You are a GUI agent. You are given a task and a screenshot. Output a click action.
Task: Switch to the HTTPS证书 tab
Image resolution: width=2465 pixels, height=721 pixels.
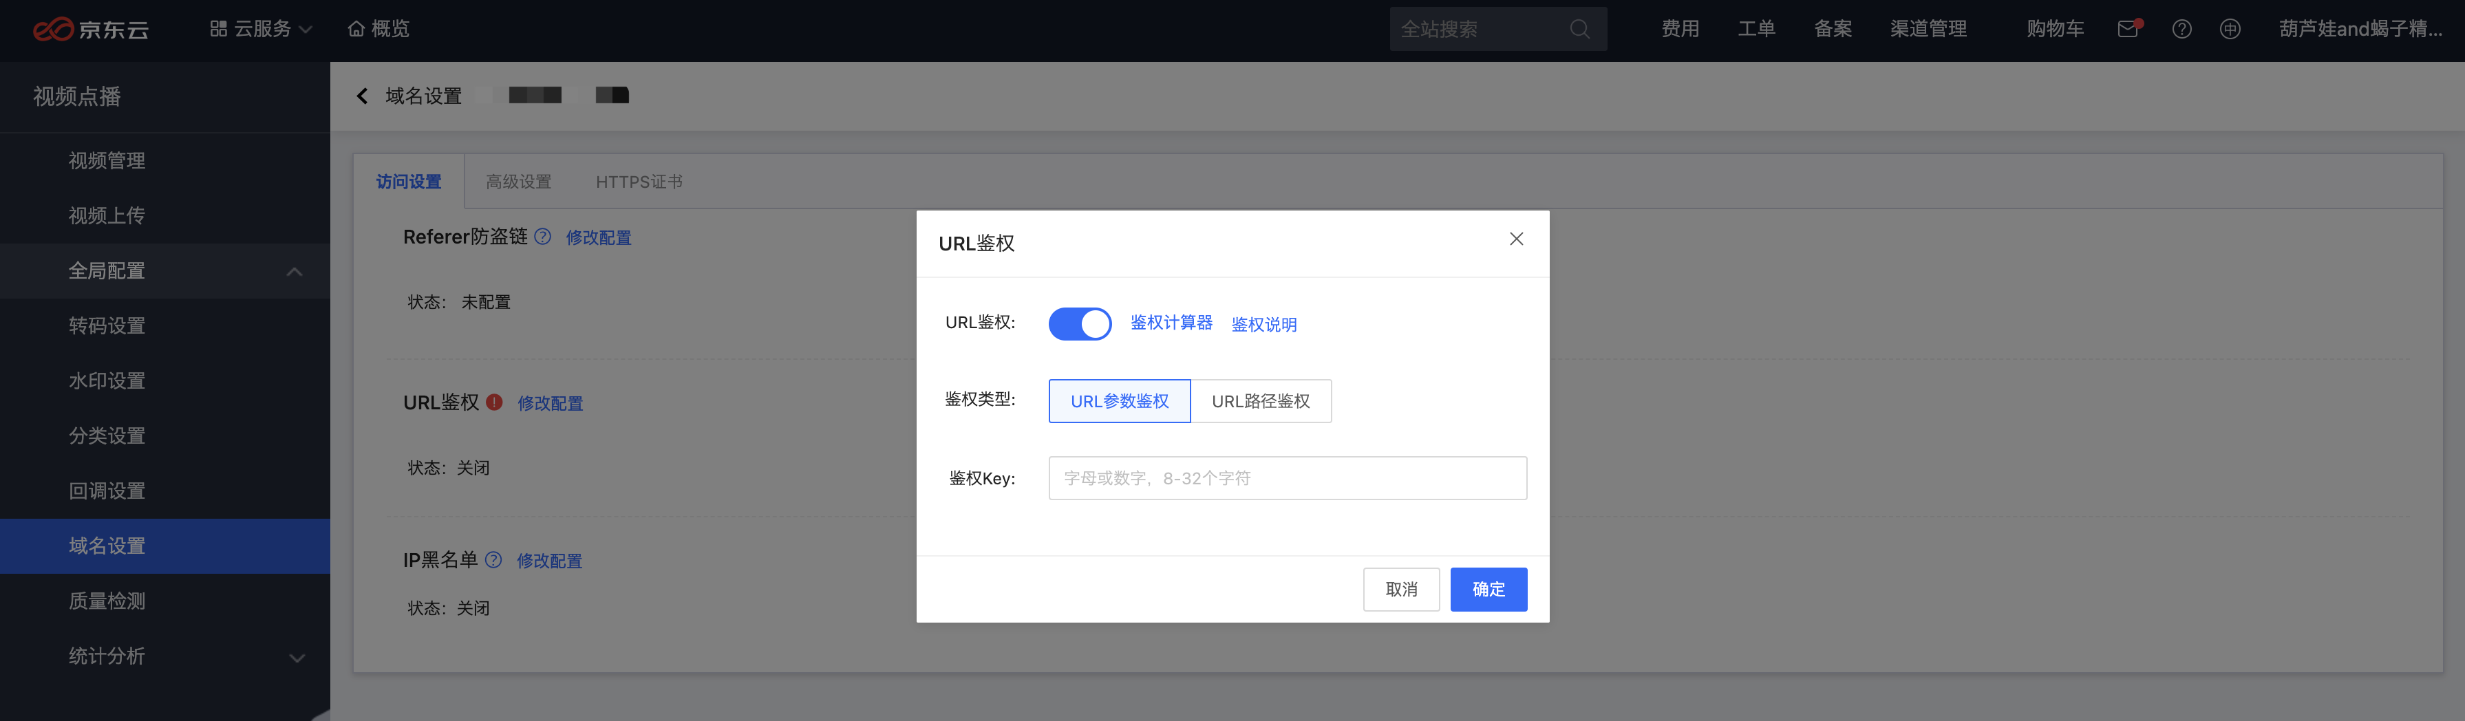tap(639, 182)
